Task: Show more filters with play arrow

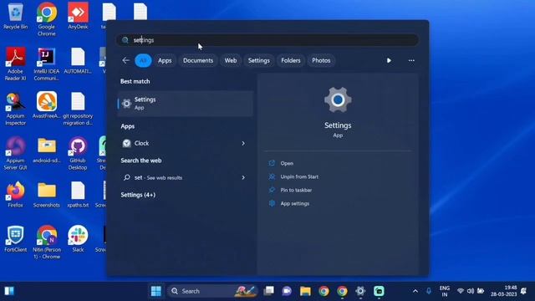Action: (x=389, y=60)
